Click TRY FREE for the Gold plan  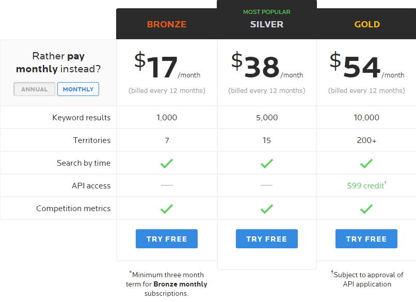(366, 239)
